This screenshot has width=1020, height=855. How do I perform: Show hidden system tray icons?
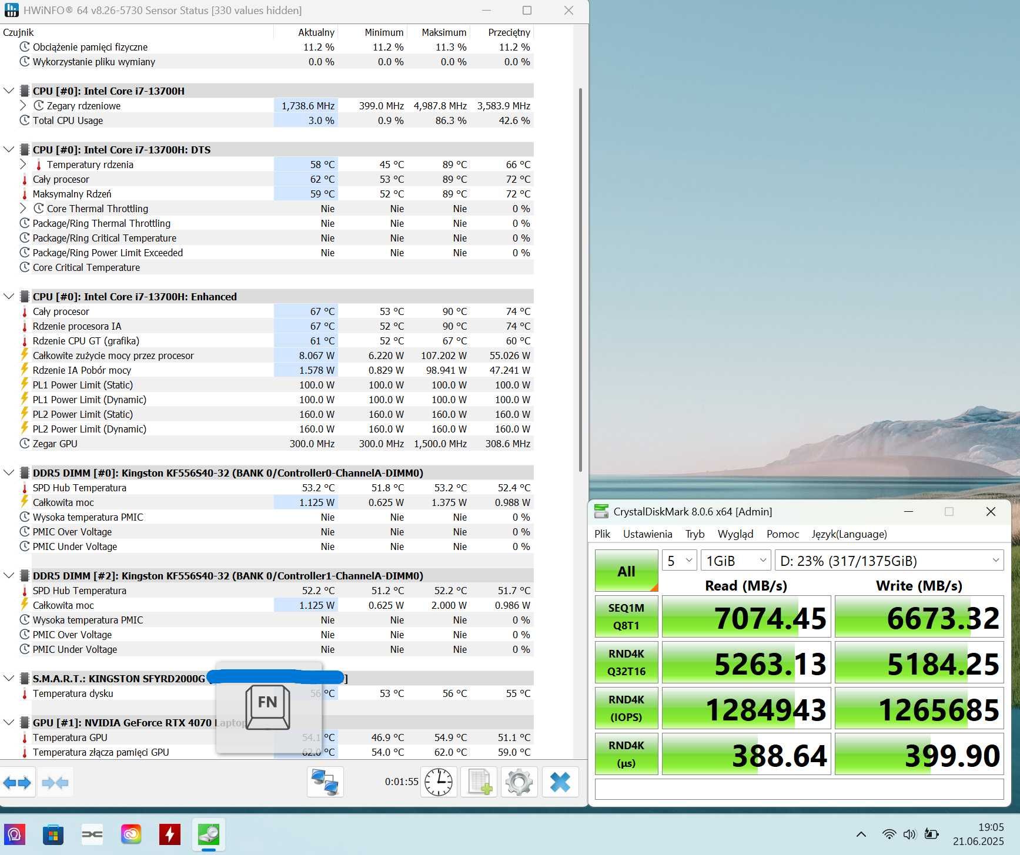[861, 834]
